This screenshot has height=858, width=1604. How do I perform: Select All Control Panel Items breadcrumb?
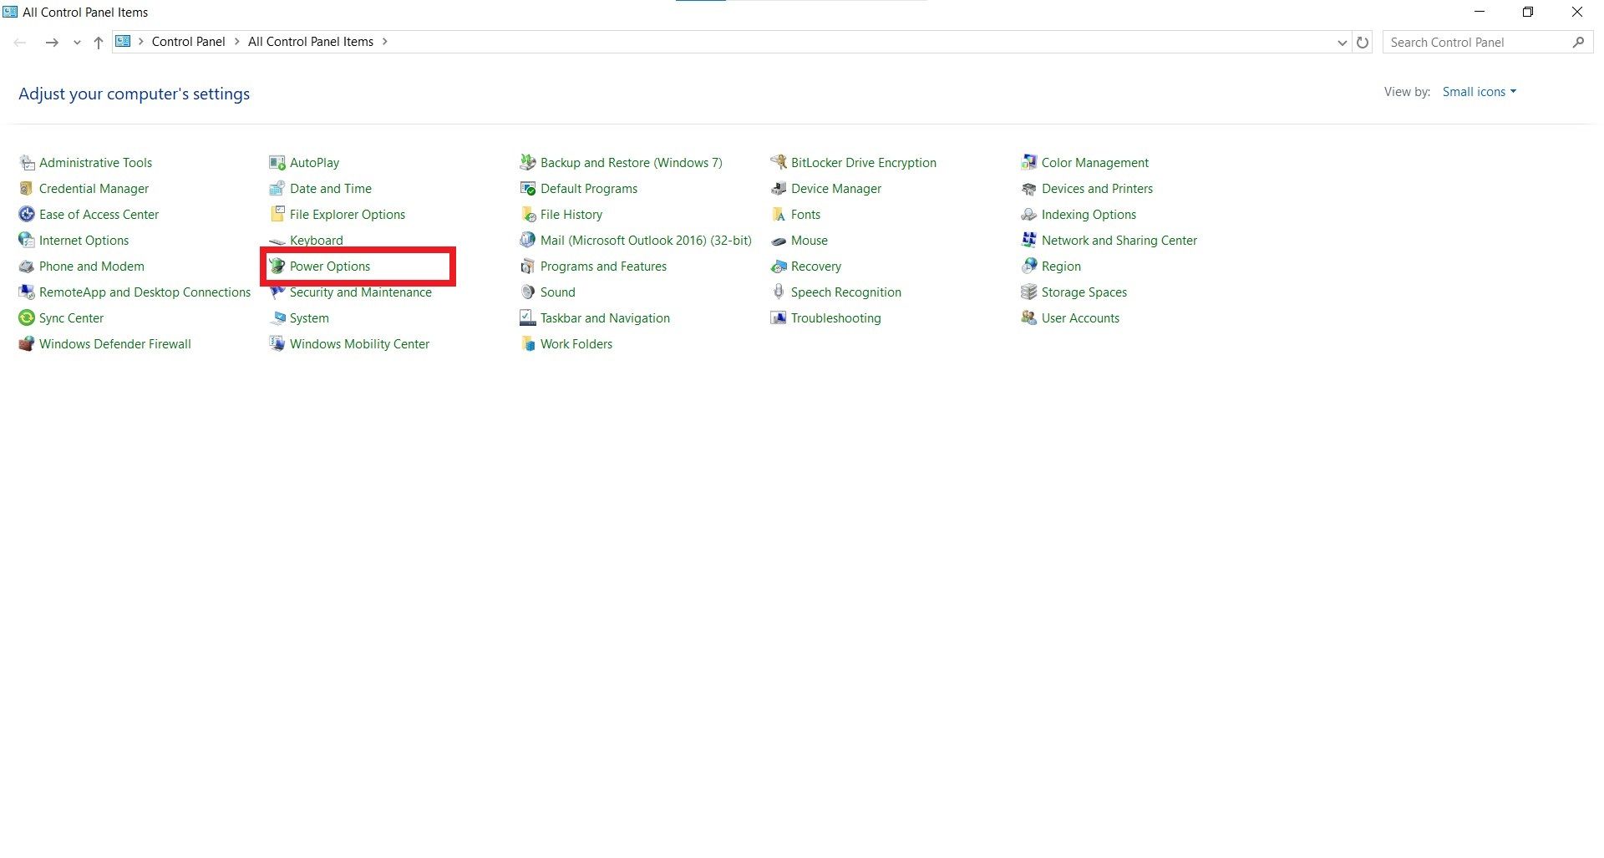click(x=310, y=42)
